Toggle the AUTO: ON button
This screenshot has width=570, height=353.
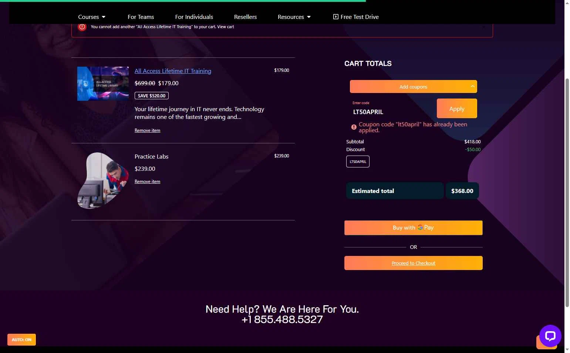21,340
